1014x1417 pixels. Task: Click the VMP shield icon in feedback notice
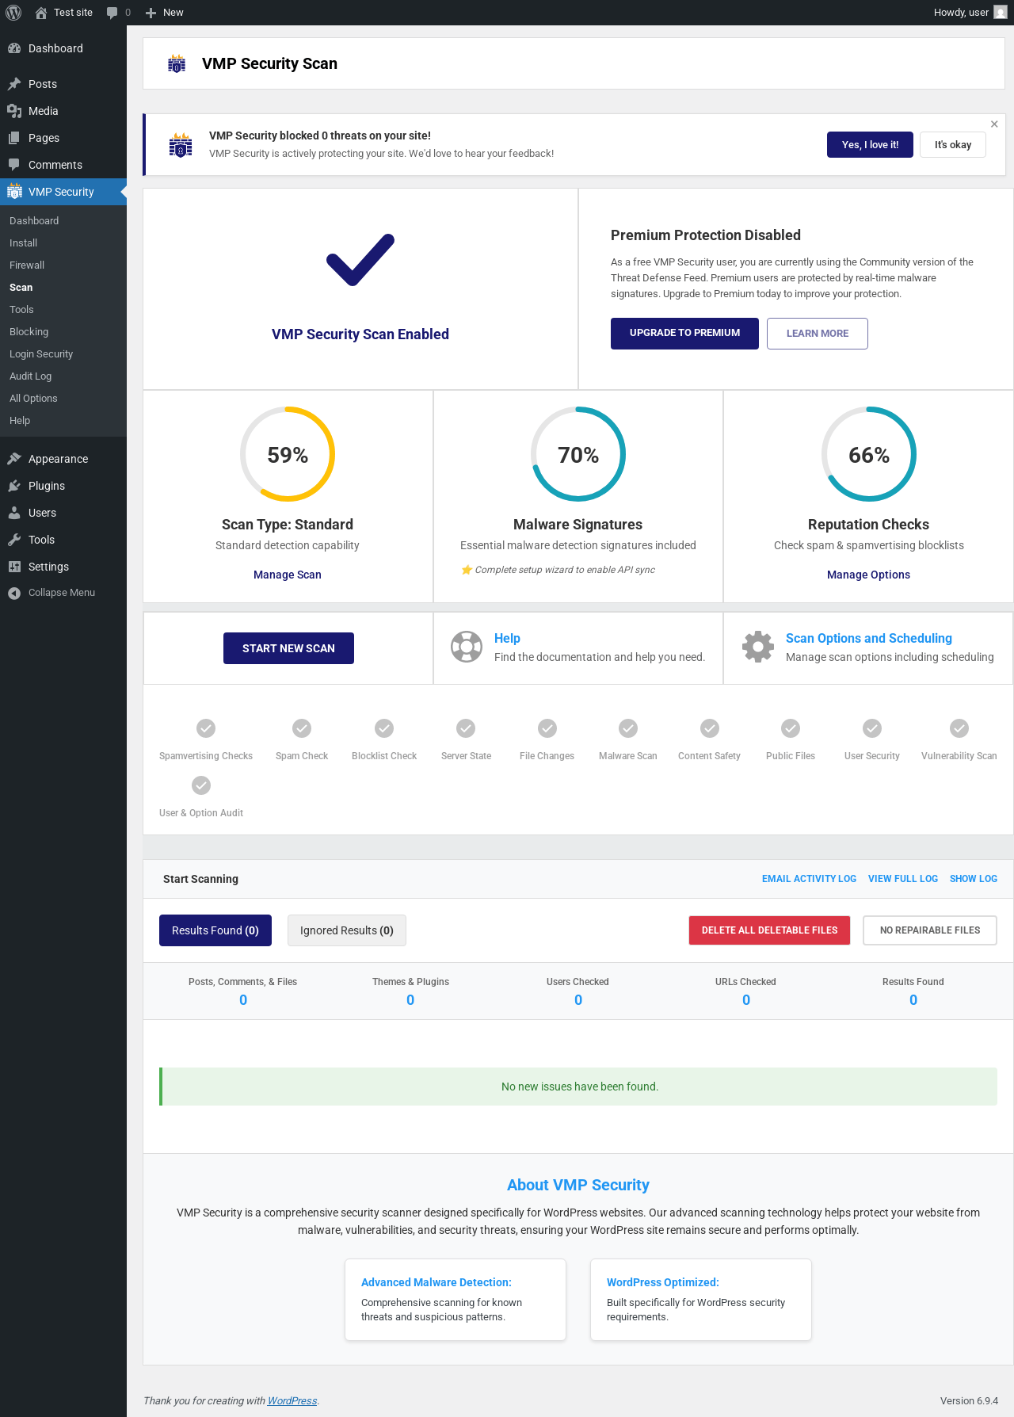tap(181, 145)
